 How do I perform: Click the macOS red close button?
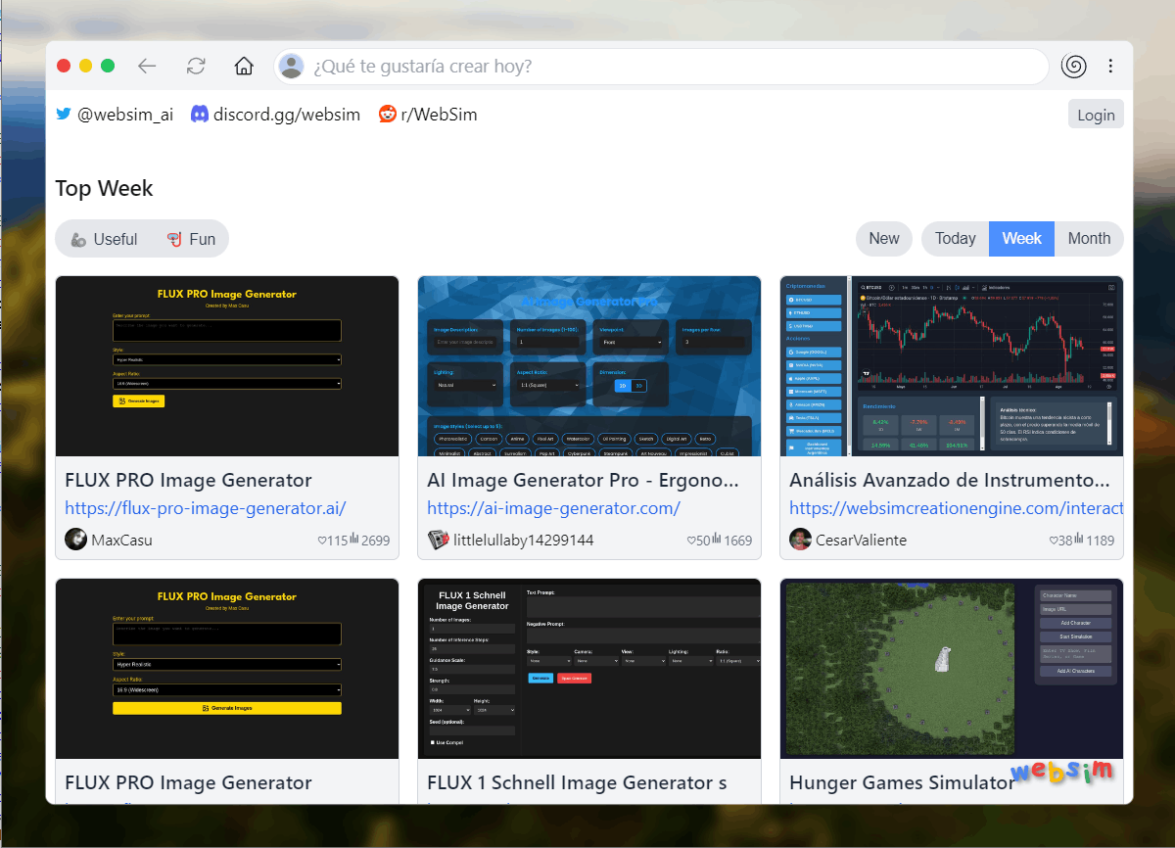point(64,66)
